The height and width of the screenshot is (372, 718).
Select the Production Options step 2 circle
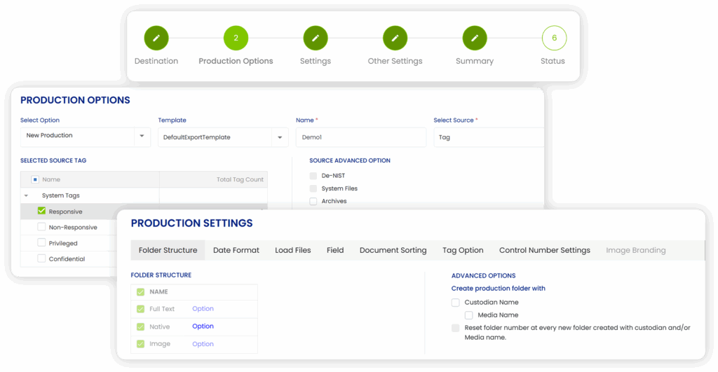236,38
